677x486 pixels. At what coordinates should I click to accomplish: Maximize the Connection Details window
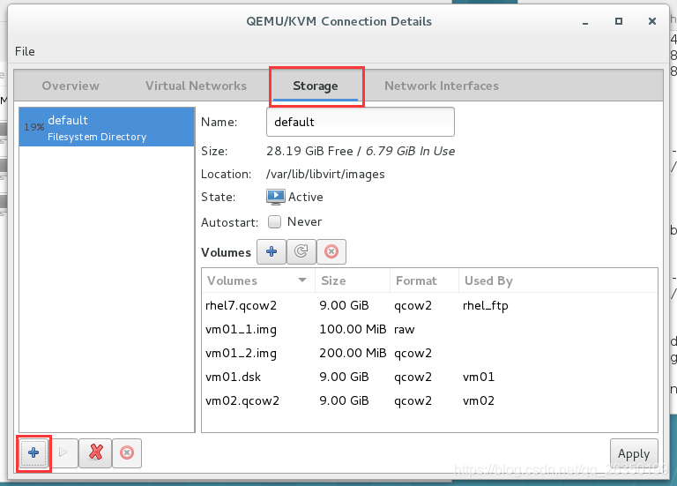click(x=619, y=21)
